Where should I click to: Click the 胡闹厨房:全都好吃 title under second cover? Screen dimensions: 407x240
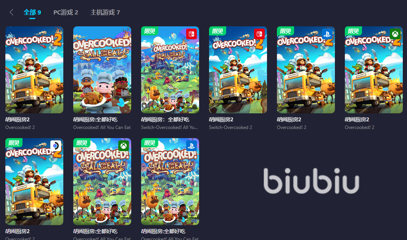95,119
